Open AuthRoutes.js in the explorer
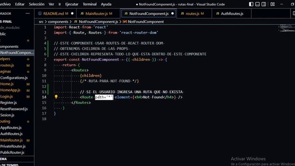Screen dimensions: 295x166 (x=17, y=134)
